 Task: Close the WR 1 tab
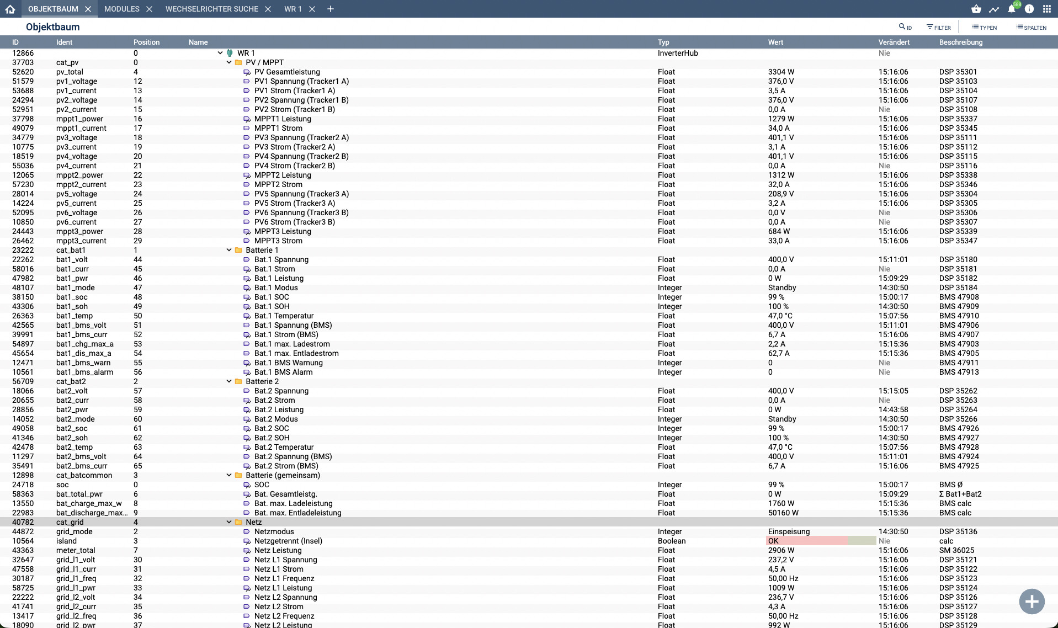[312, 9]
